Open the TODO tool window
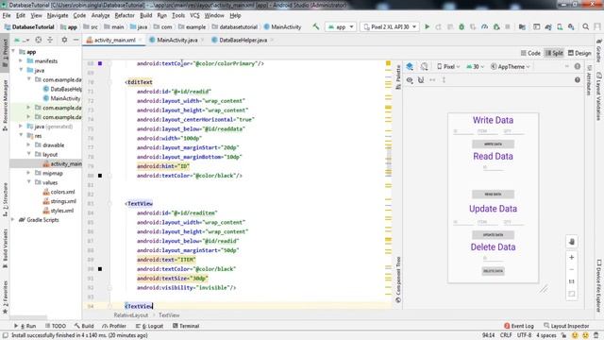 [x=56, y=326]
